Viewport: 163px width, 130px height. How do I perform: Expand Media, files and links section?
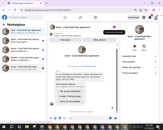(139, 67)
